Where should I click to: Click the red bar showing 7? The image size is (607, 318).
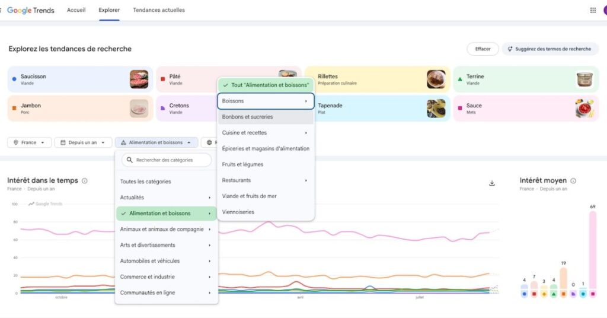pyautogui.click(x=534, y=285)
